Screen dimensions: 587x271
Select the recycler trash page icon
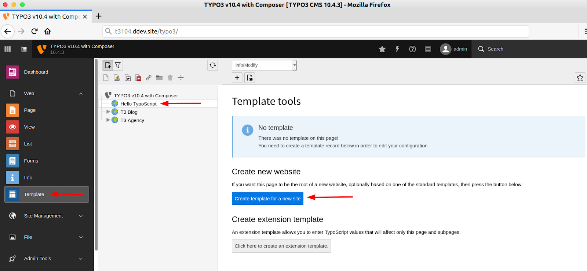170,78
